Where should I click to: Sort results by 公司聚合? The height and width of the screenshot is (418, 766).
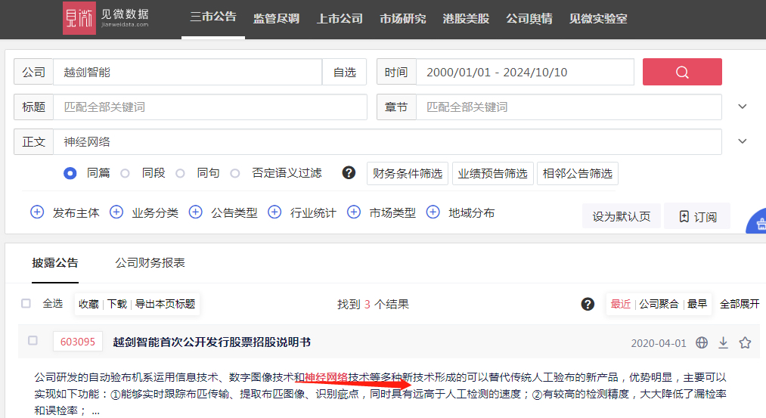[659, 304]
